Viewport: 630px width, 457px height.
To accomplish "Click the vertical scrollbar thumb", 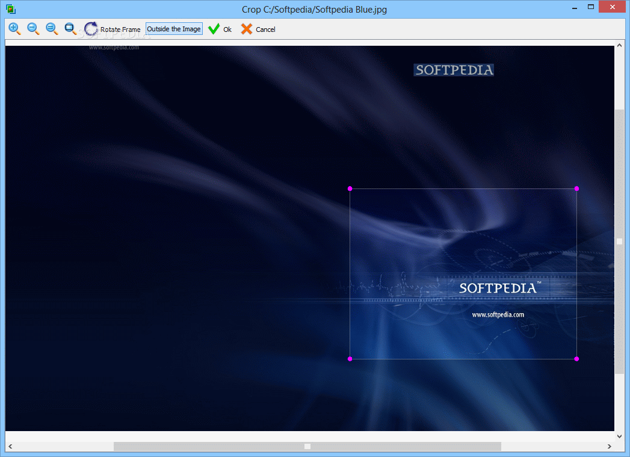I will tap(619, 241).
